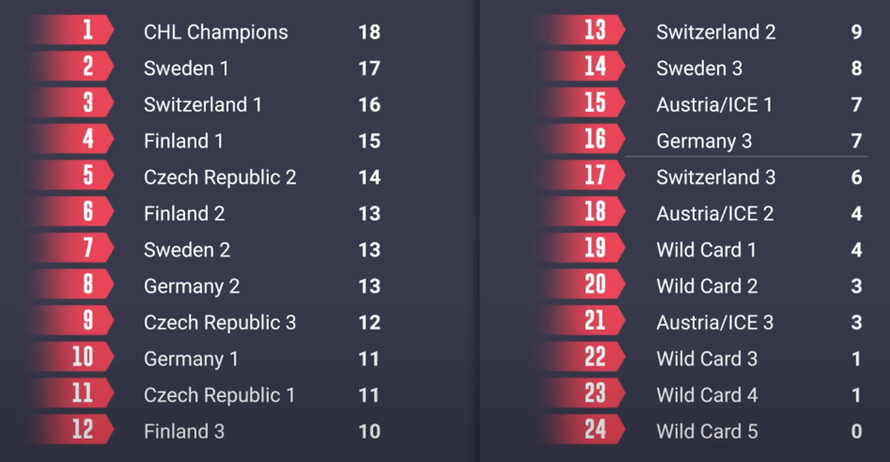890x462 pixels.
Task: Select the rank 8 arrow badge
Action: point(87,284)
